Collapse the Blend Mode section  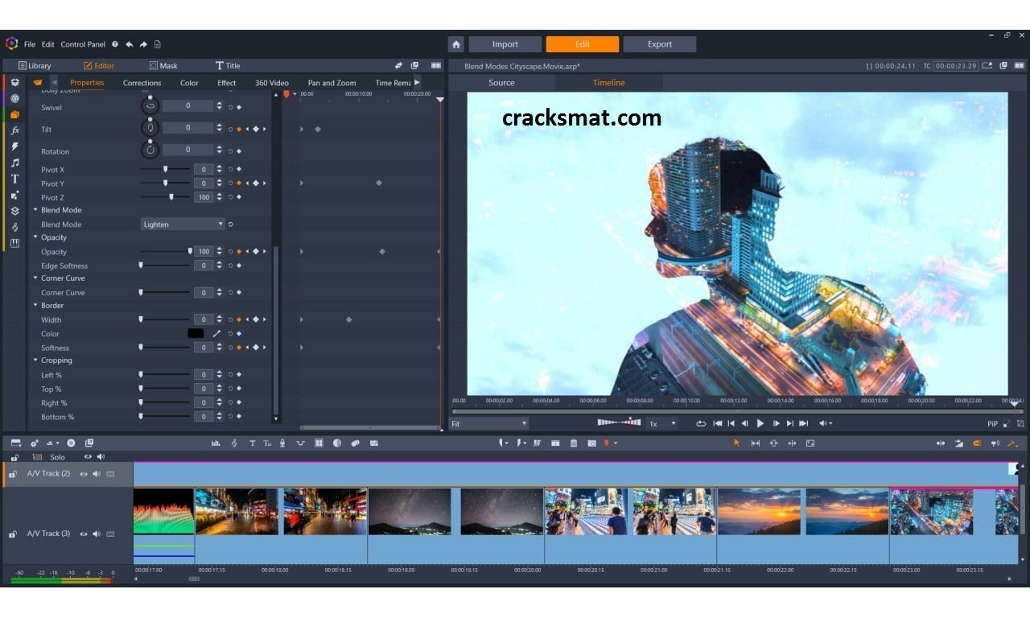click(35, 210)
